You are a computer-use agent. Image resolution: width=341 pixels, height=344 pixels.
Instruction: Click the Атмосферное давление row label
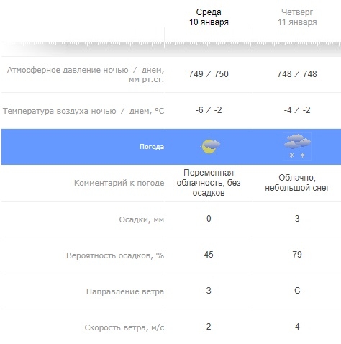coord(86,74)
